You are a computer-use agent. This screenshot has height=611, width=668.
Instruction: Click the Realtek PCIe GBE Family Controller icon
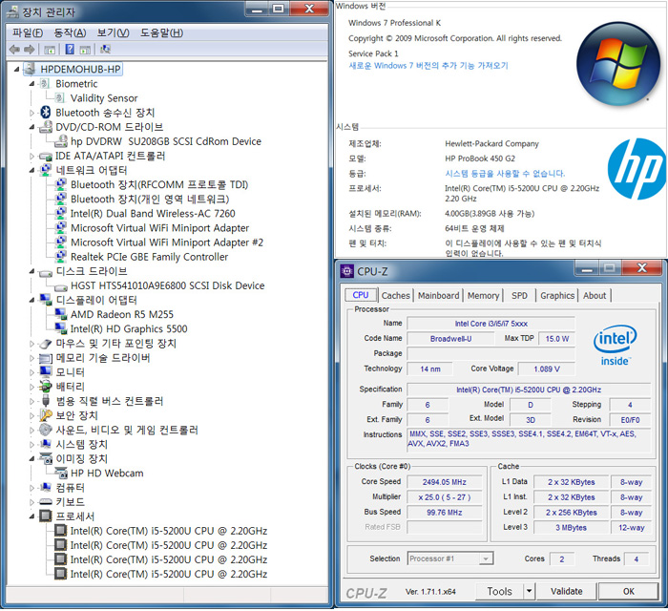[61, 257]
